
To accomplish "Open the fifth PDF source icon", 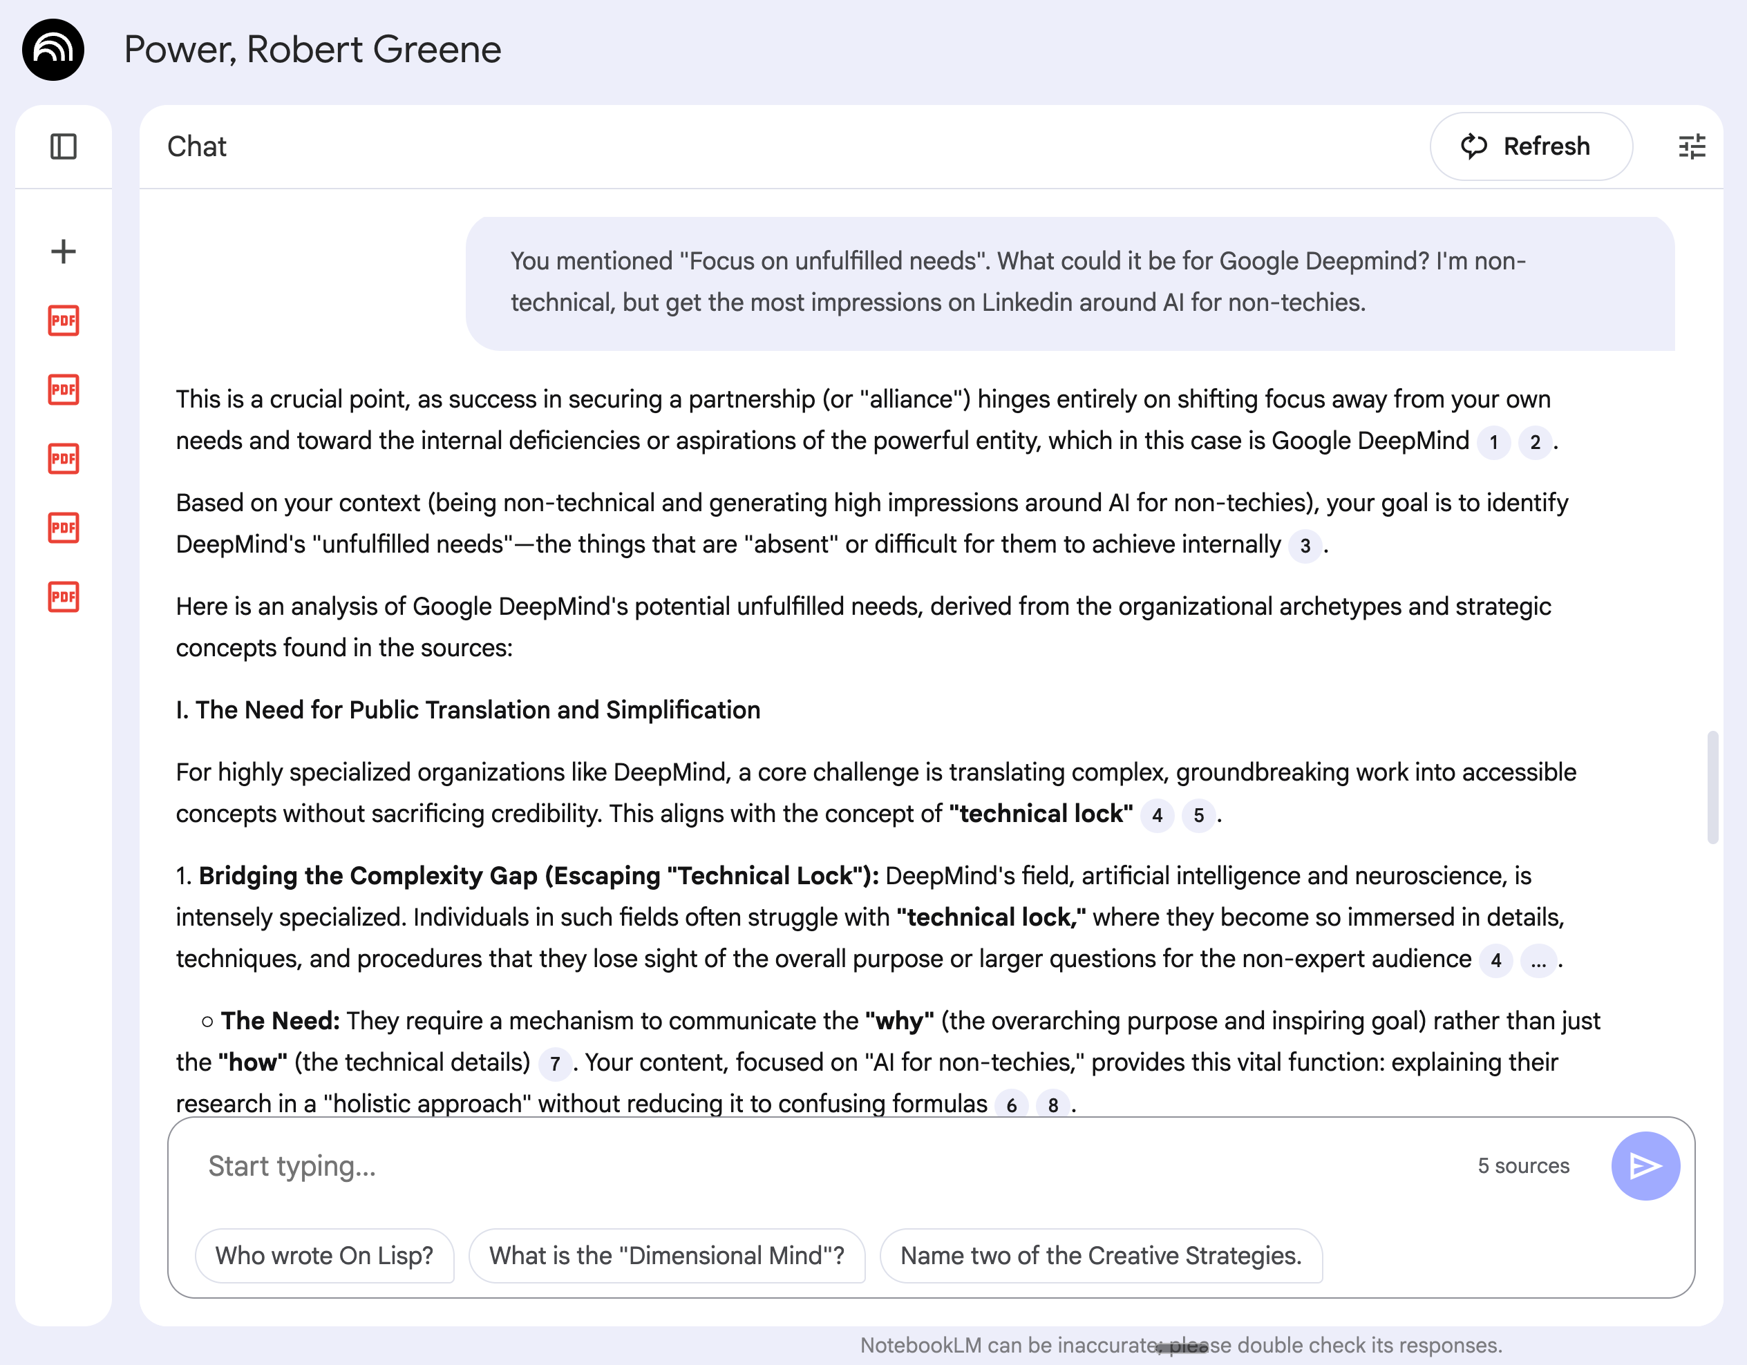I will click(63, 597).
